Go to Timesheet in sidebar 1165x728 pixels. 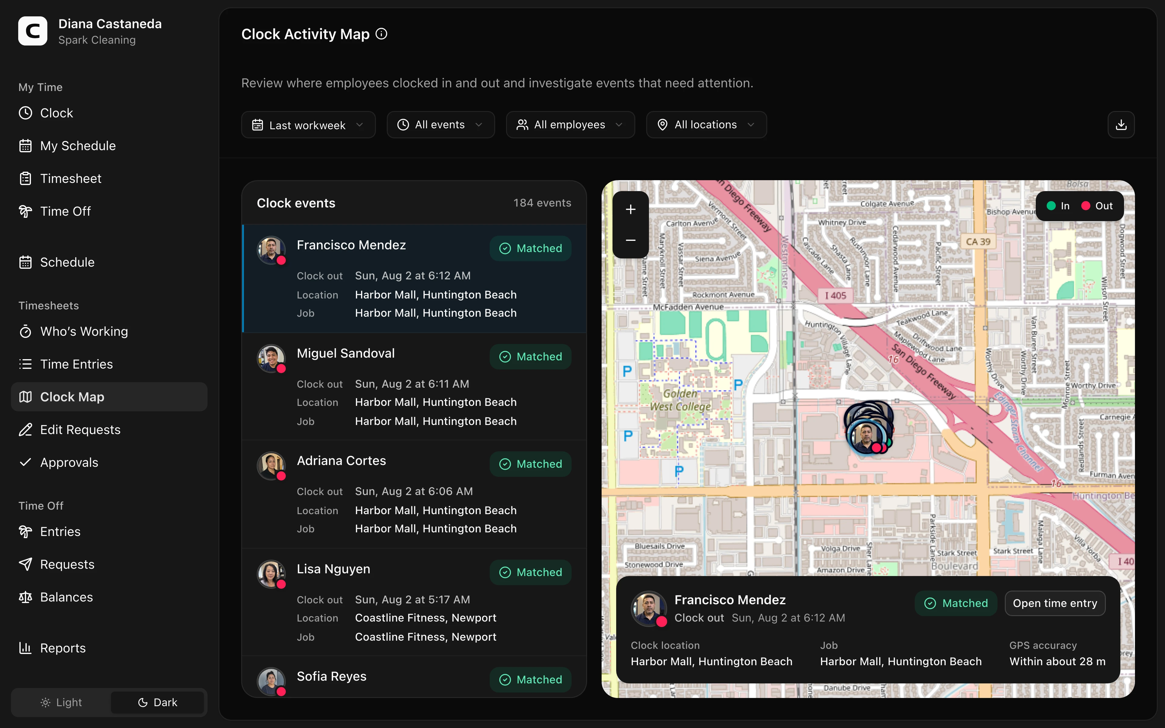pyautogui.click(x=109, y=179)
